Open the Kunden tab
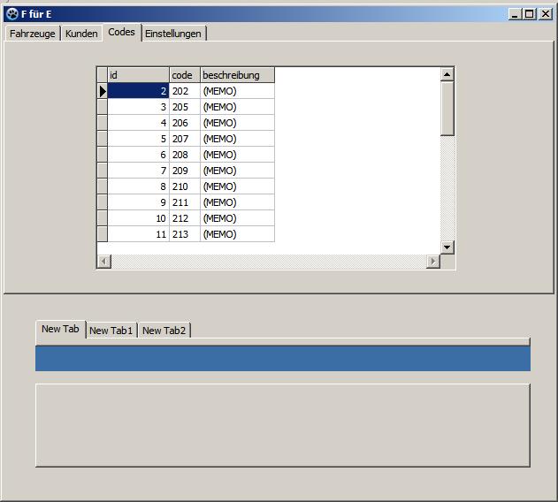The image size is (558, 502). coord(81,34)
